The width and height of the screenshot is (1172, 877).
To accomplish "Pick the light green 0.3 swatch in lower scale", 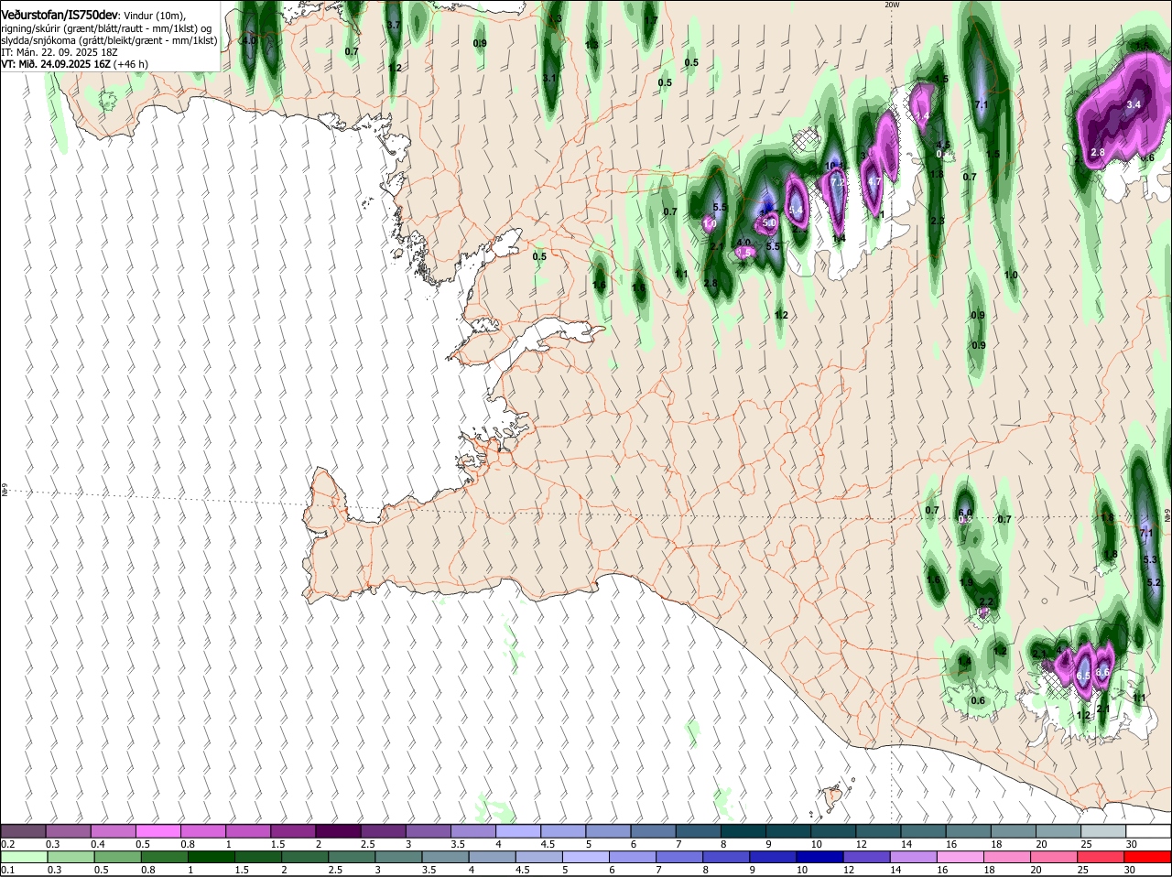I will (x=71, y=857).
